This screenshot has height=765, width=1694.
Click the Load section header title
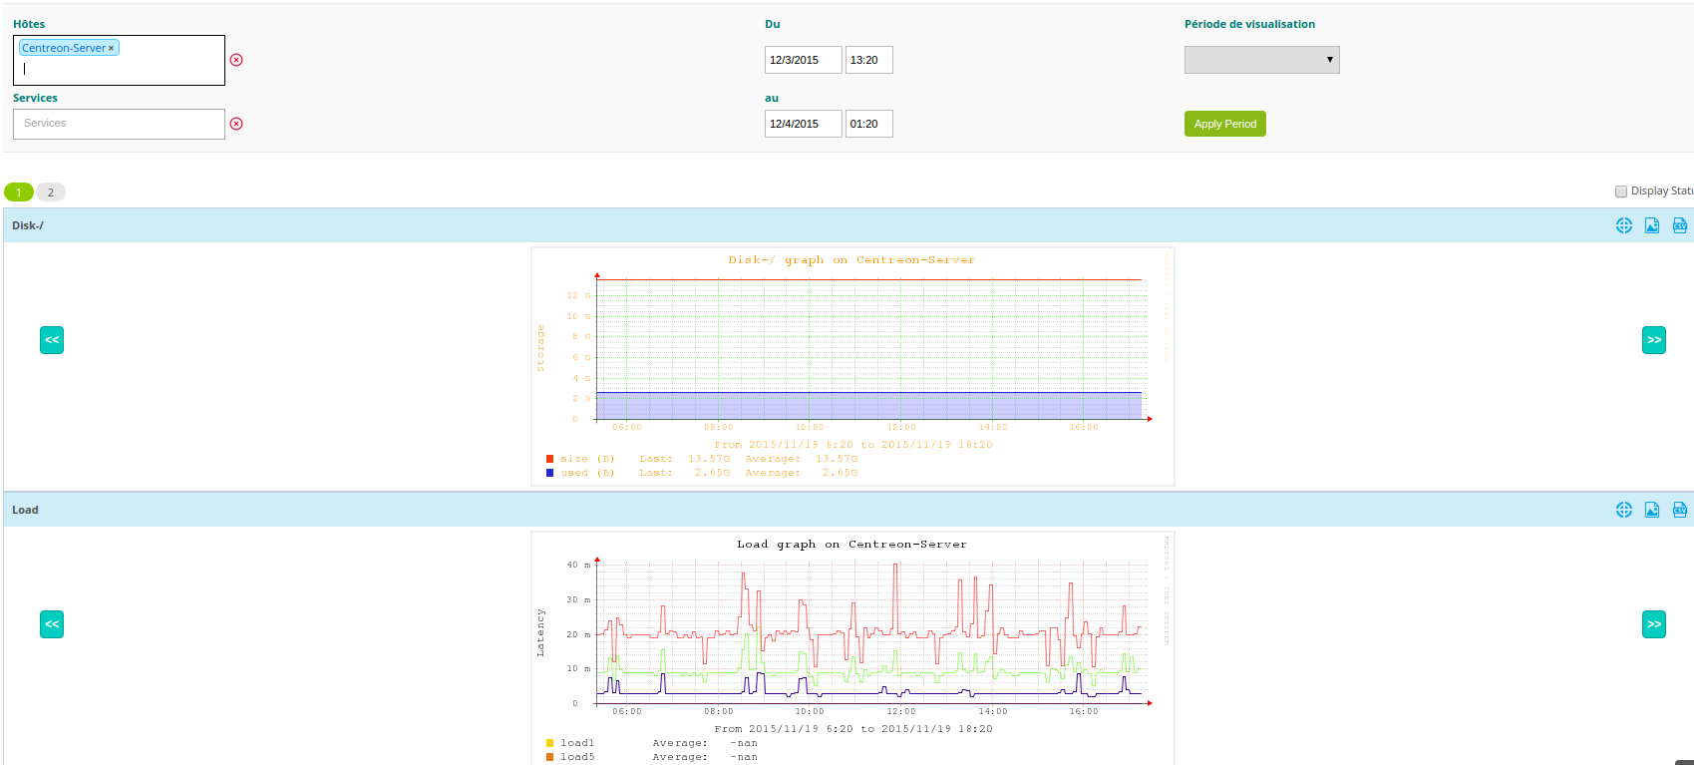[x=25, y=510]
